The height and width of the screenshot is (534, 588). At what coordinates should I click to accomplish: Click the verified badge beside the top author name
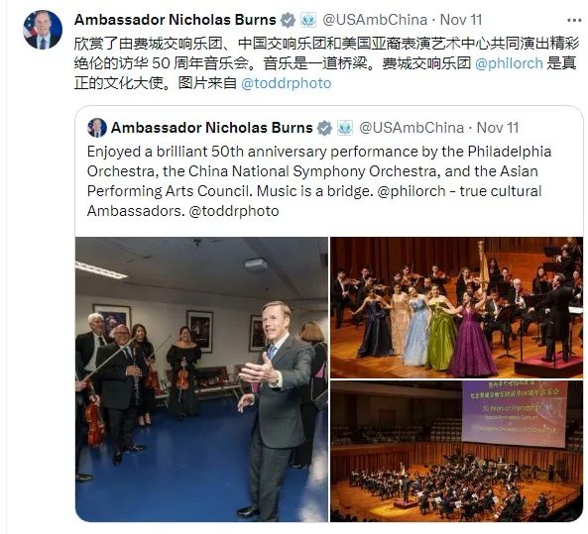[x=288, y=20]
